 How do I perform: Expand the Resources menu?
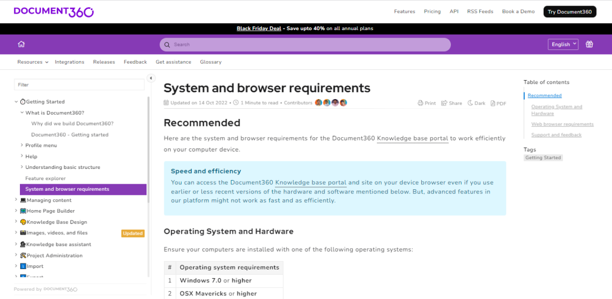click(32, 62)
